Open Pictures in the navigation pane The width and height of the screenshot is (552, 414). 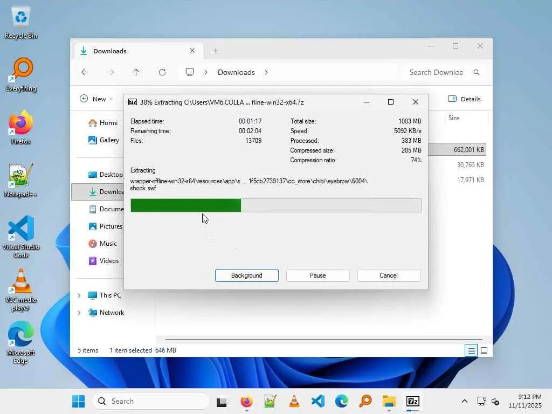pyautogui.click(x=106, y=226)
